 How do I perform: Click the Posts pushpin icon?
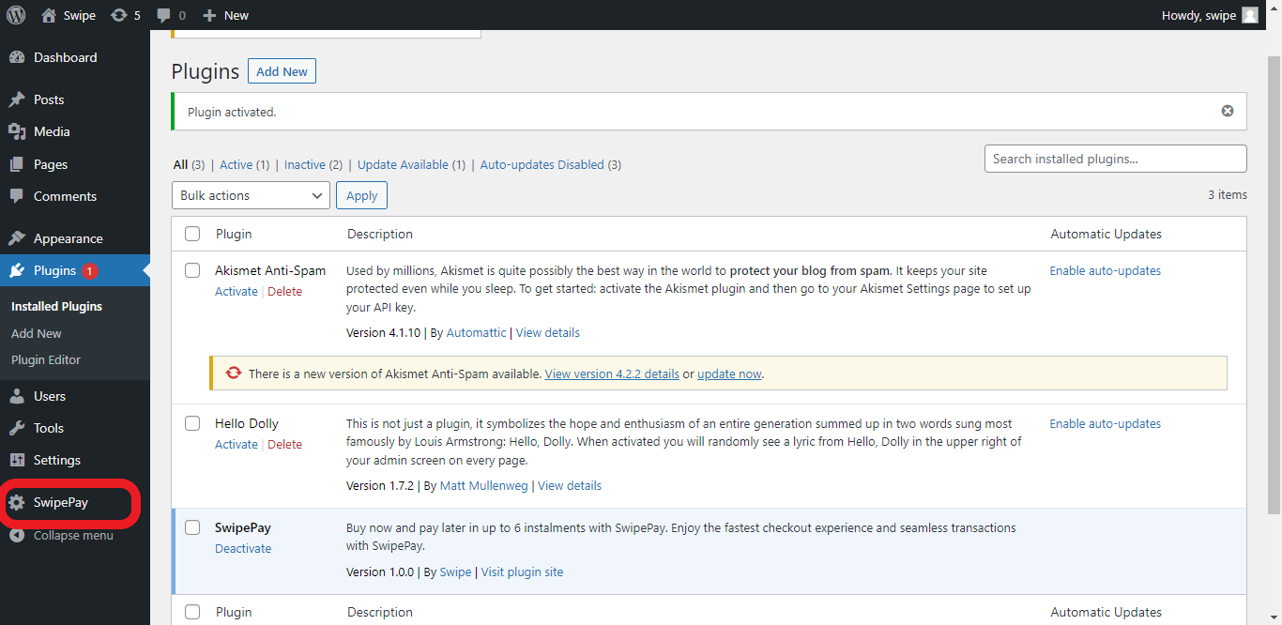[17, 99]
